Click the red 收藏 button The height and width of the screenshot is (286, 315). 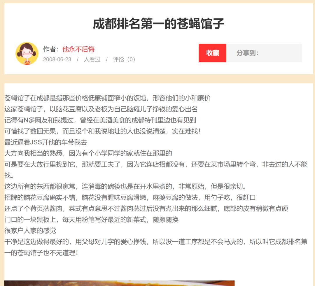pyautogui.click(x=212, y=53)
